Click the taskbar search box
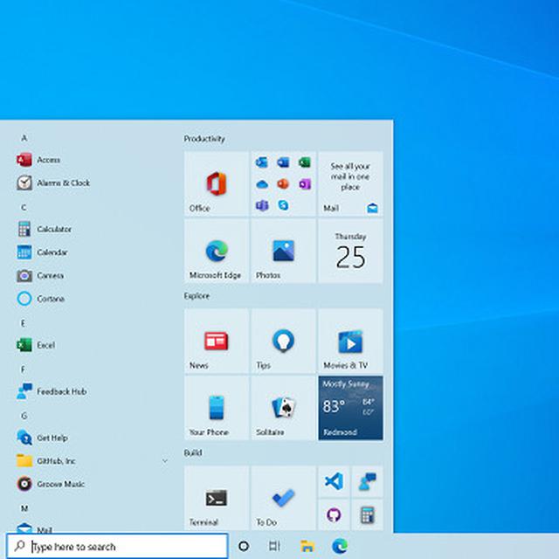 coord(118,547)
